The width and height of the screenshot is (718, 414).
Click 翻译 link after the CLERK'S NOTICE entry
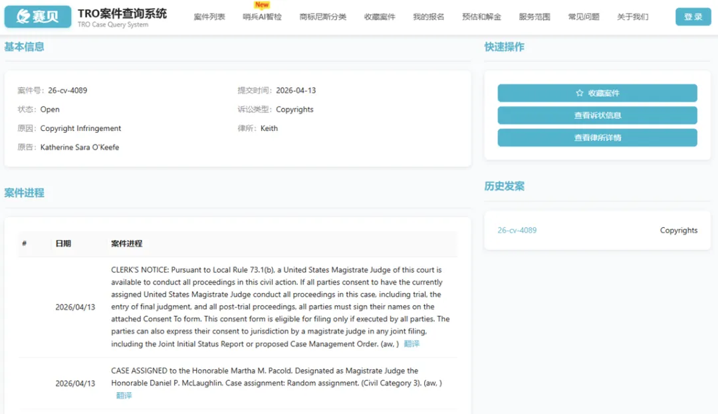tap(412, 344)
